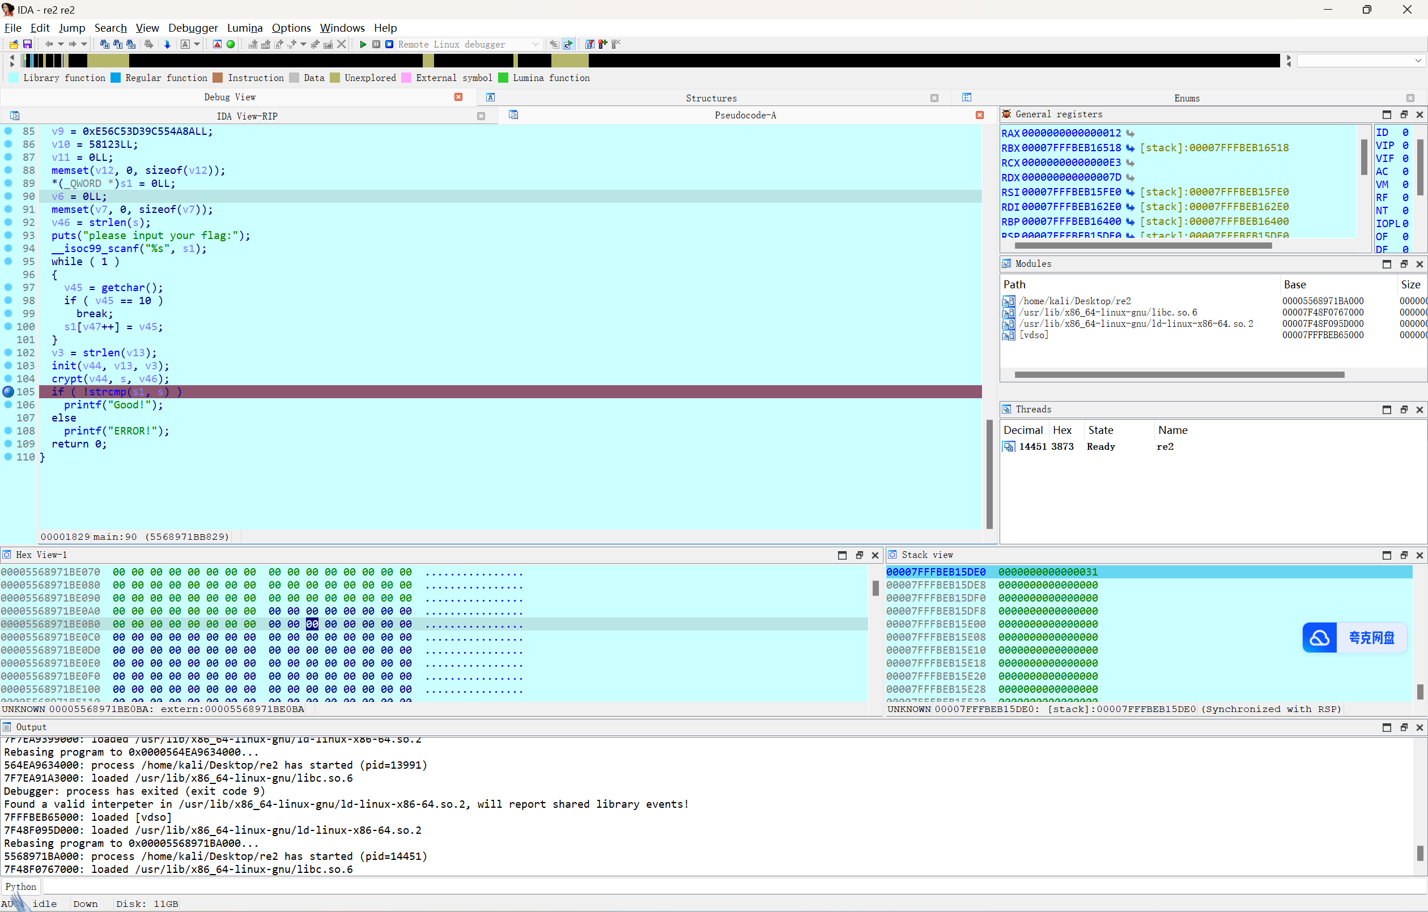This screenshot has height=912, width=1428.
Task: Click the red warning triangle icon
Action: tap(217, 45)
